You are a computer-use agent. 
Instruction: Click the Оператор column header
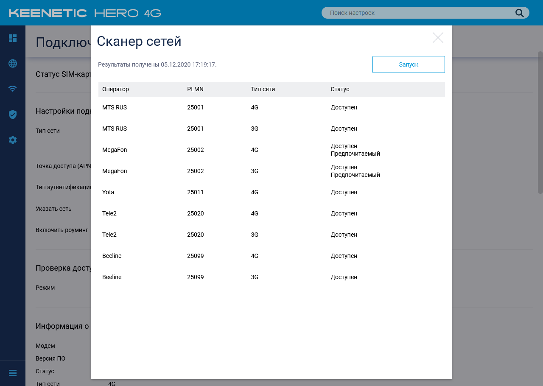pos(115,90)
